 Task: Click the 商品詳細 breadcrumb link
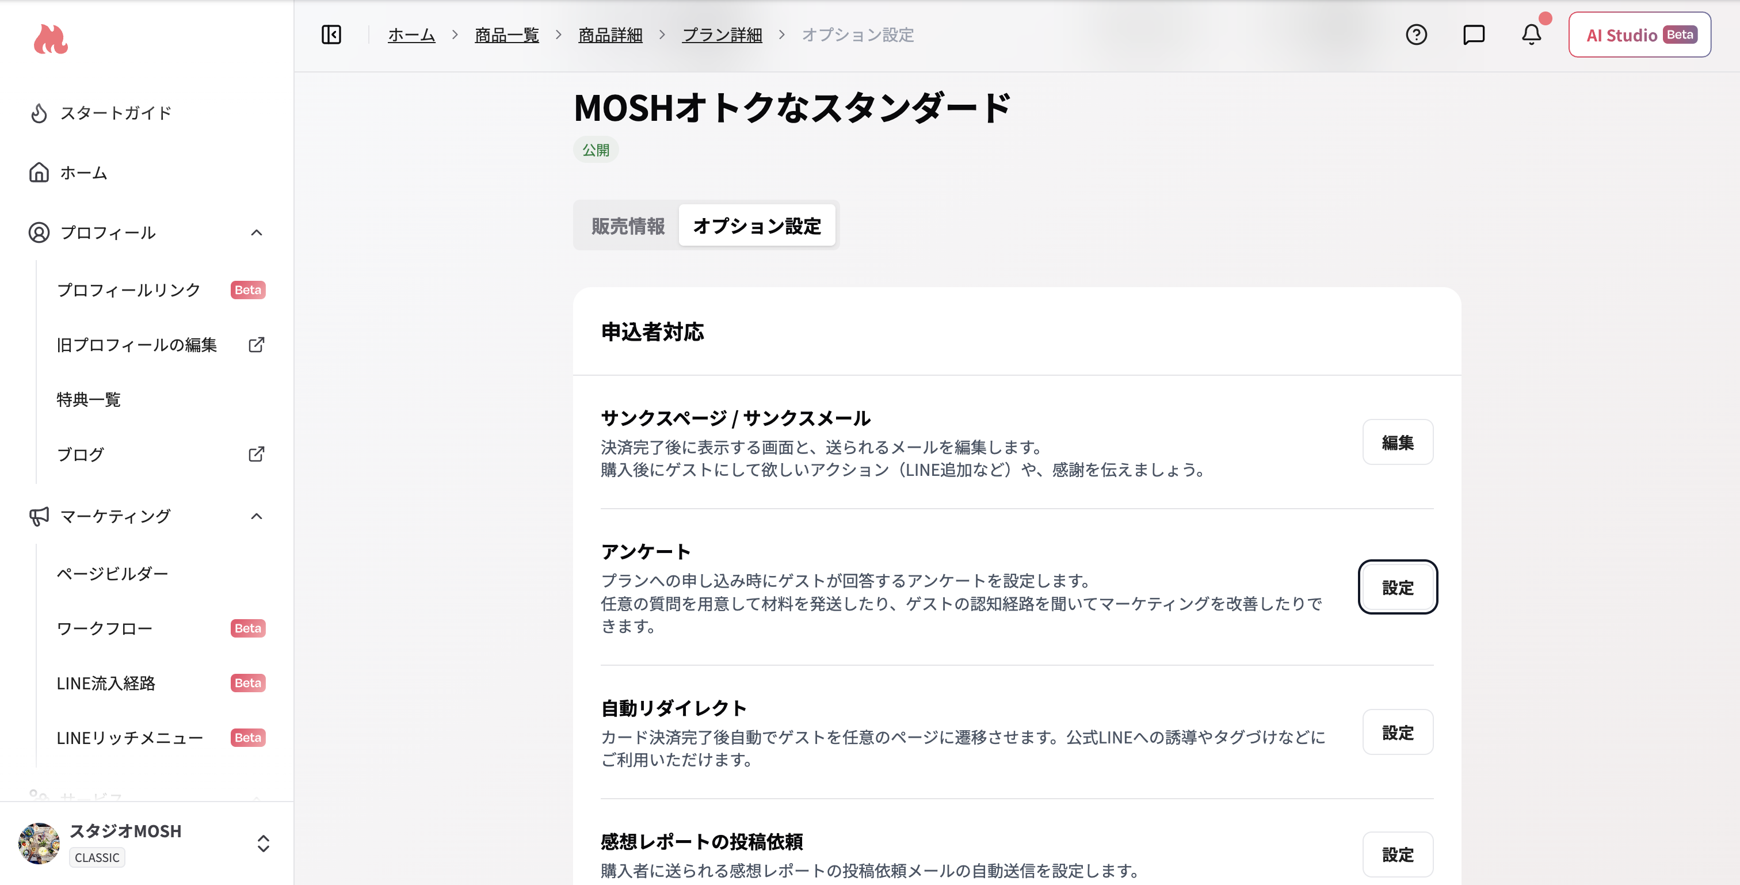point(610,35)
